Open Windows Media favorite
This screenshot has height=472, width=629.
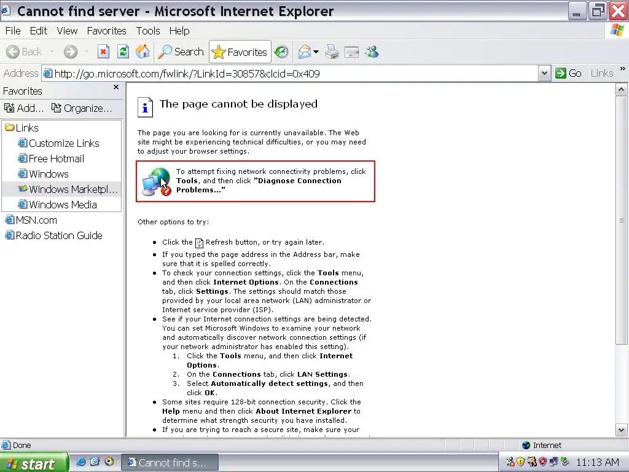(x=57, y=205)
